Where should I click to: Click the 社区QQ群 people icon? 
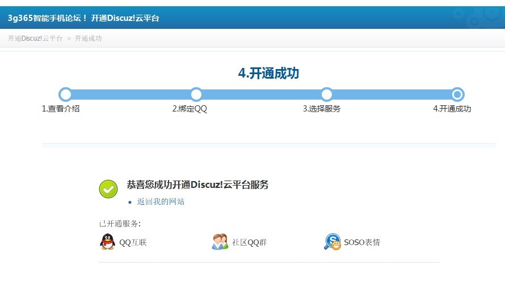click(220, 242)
